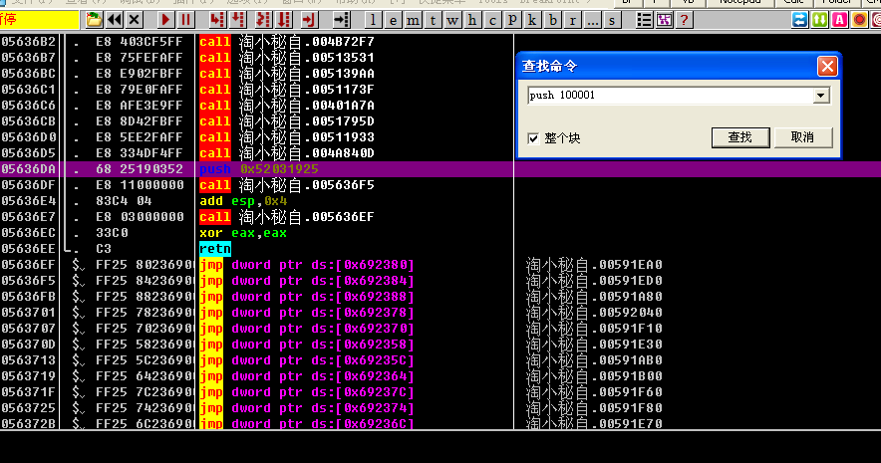881x463 pixels.
Task: Select the 'retn' instruction
Action: point(215,249)
